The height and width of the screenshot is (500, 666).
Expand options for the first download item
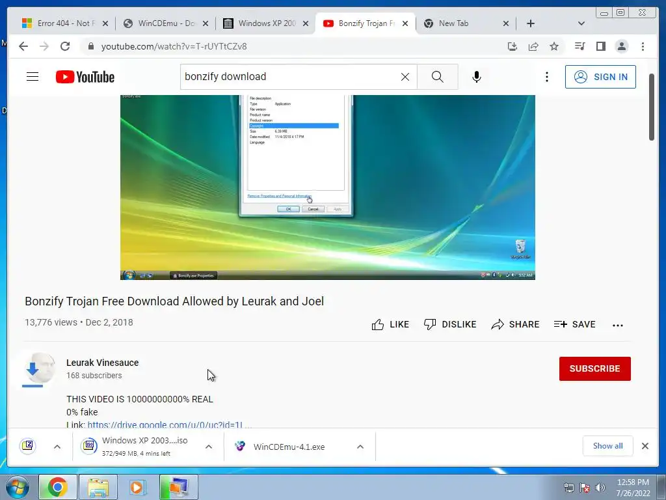[x=57, y=447]
